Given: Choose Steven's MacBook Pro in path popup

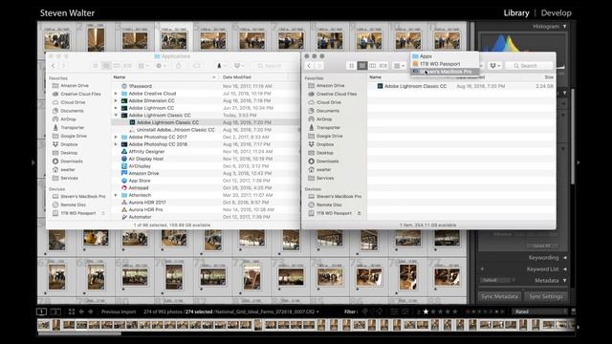Looking at the screenshot, I should [445, 72].
